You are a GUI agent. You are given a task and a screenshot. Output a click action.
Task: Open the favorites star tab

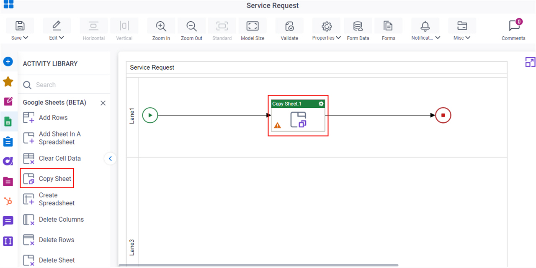[8, 81]
